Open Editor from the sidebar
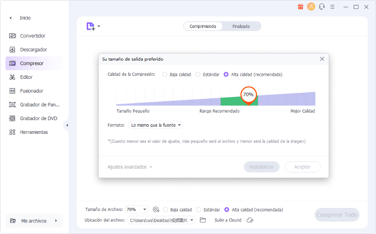The image size is (376, 234). (x=26, y=77)
